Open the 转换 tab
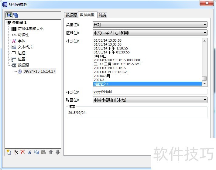216x170 pixels. (102, 15)
